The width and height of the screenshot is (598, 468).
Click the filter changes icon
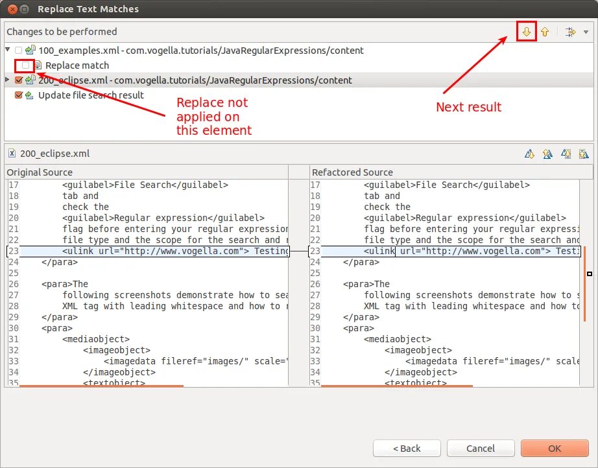point(570,32)
